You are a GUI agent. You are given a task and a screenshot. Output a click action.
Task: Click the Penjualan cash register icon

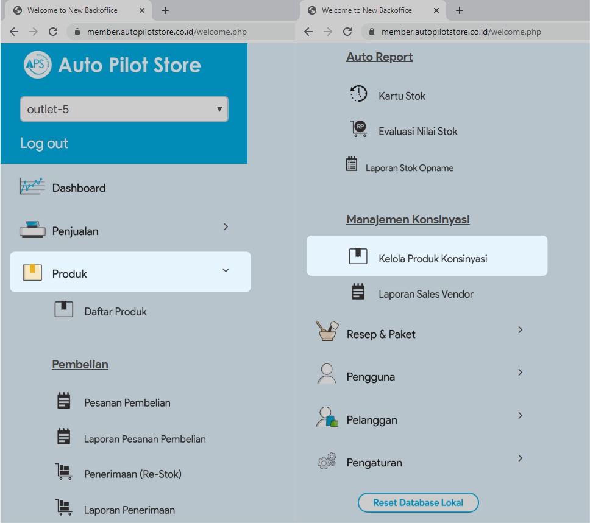32,230
